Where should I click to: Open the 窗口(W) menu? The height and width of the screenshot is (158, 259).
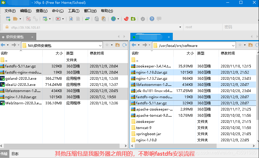90,11
